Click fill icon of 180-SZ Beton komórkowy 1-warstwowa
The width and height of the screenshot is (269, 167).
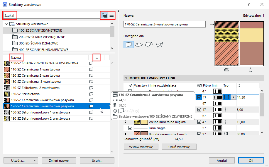tap(7, 112)
